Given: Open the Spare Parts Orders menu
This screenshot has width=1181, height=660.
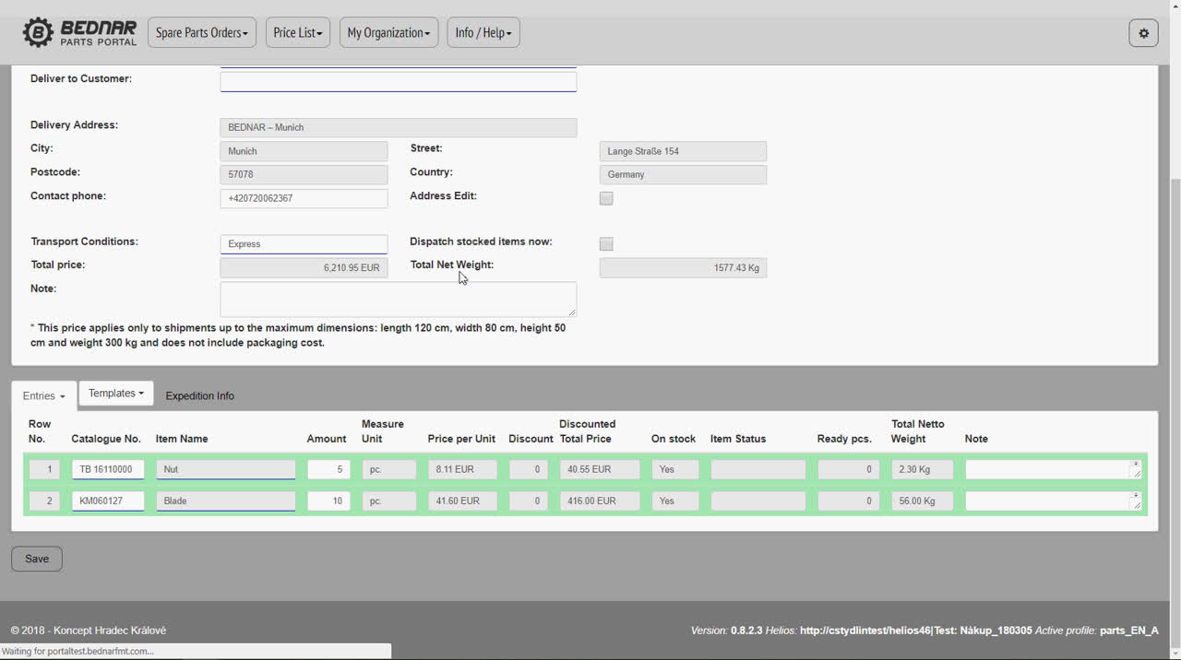Looking at the screenshot, I should tap(201, 33).
